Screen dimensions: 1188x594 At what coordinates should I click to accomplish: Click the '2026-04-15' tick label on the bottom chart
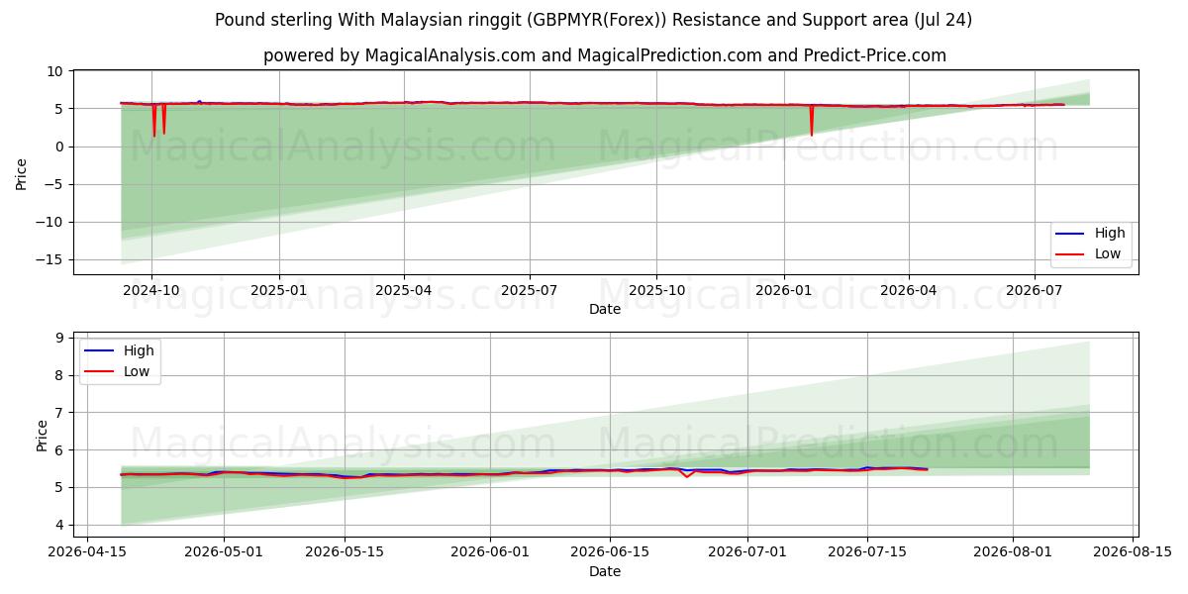click(x=88, y=552)
